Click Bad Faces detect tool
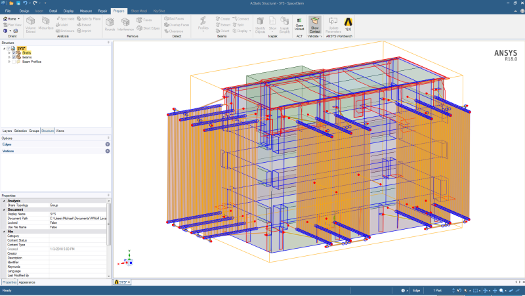Image resolution: width=525 pixels, height=296 pixels. pos(174,19)
